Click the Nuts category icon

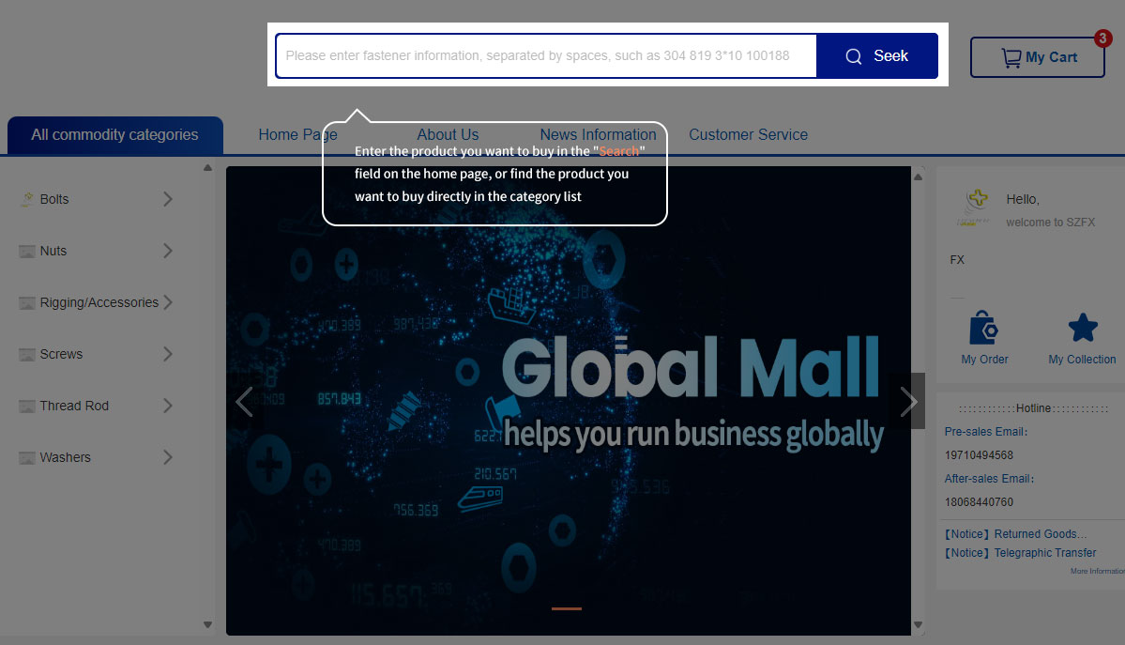click(27, 251)
